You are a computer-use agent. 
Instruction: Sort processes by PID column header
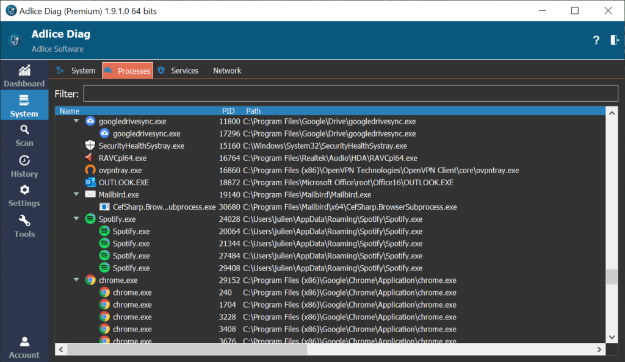(x=228, y=111)
